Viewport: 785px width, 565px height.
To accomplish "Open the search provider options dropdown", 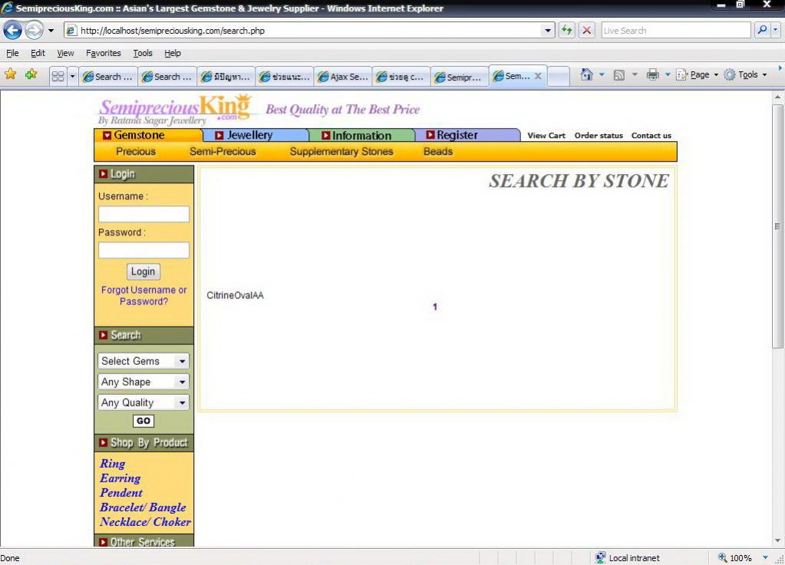I will coord(776,31).
